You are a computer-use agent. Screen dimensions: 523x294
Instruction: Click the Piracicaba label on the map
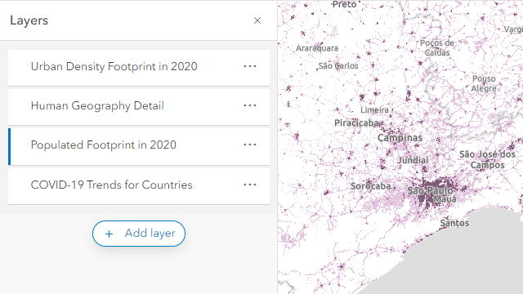click(356, 123)
